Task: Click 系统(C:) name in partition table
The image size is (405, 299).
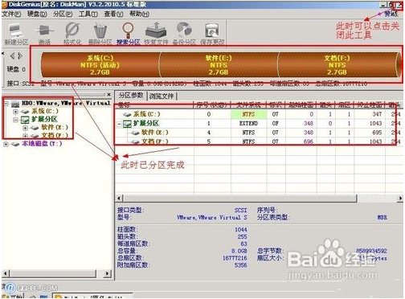Action: (x=147, y=114)
